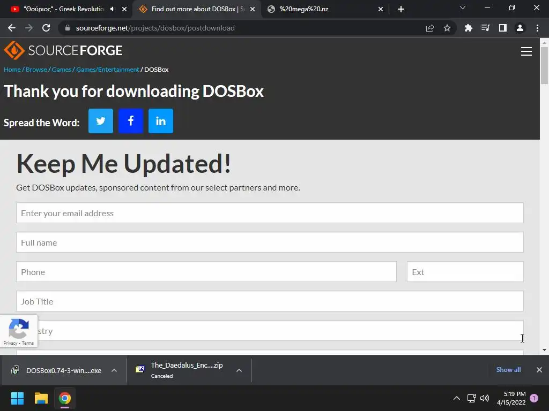Open File Explorer from taskbar
This screenshot has width=549, height=411.
pyautogui.click(x=41, y=398)
